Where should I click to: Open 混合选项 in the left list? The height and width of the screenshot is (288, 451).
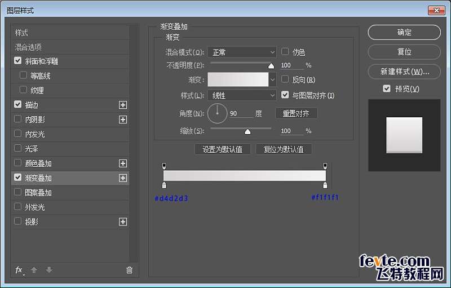tap(70, 47)
